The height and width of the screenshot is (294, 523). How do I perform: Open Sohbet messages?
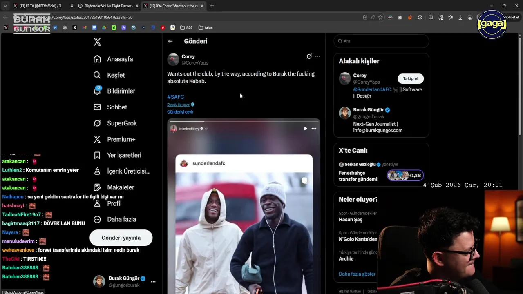click(x=110, y=107)
